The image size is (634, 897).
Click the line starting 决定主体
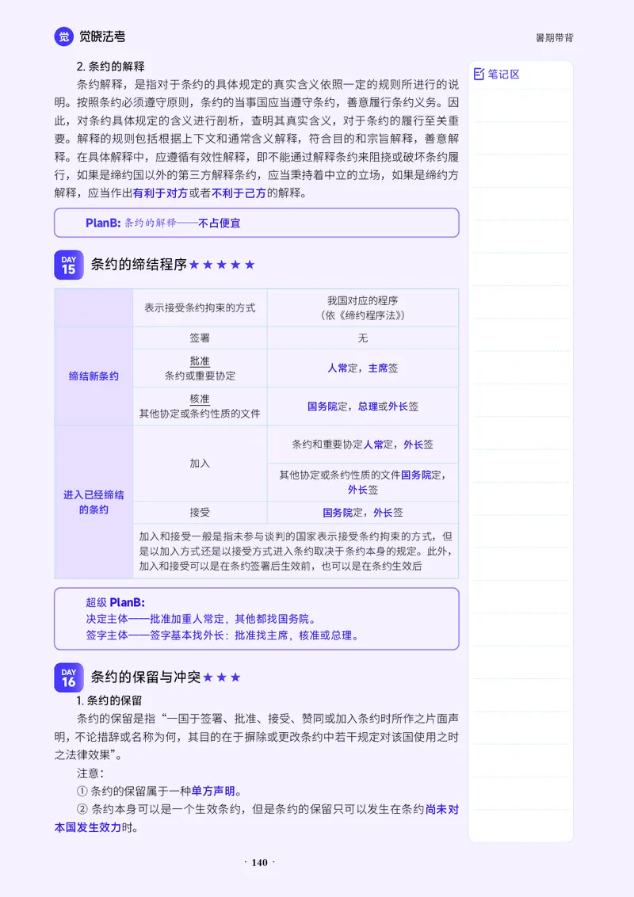click(x=201, y=618)
